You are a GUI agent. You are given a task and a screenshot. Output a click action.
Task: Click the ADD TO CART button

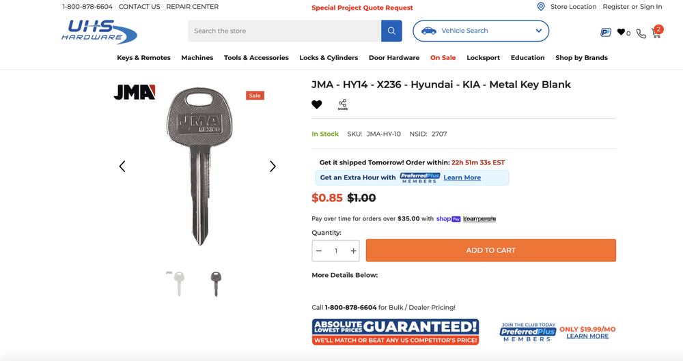[x=491, y=250]
